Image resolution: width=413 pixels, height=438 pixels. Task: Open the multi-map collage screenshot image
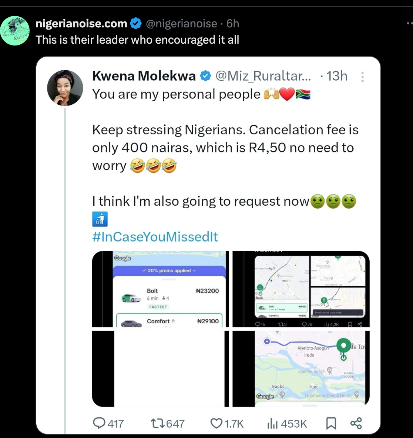tap(301, 289)
